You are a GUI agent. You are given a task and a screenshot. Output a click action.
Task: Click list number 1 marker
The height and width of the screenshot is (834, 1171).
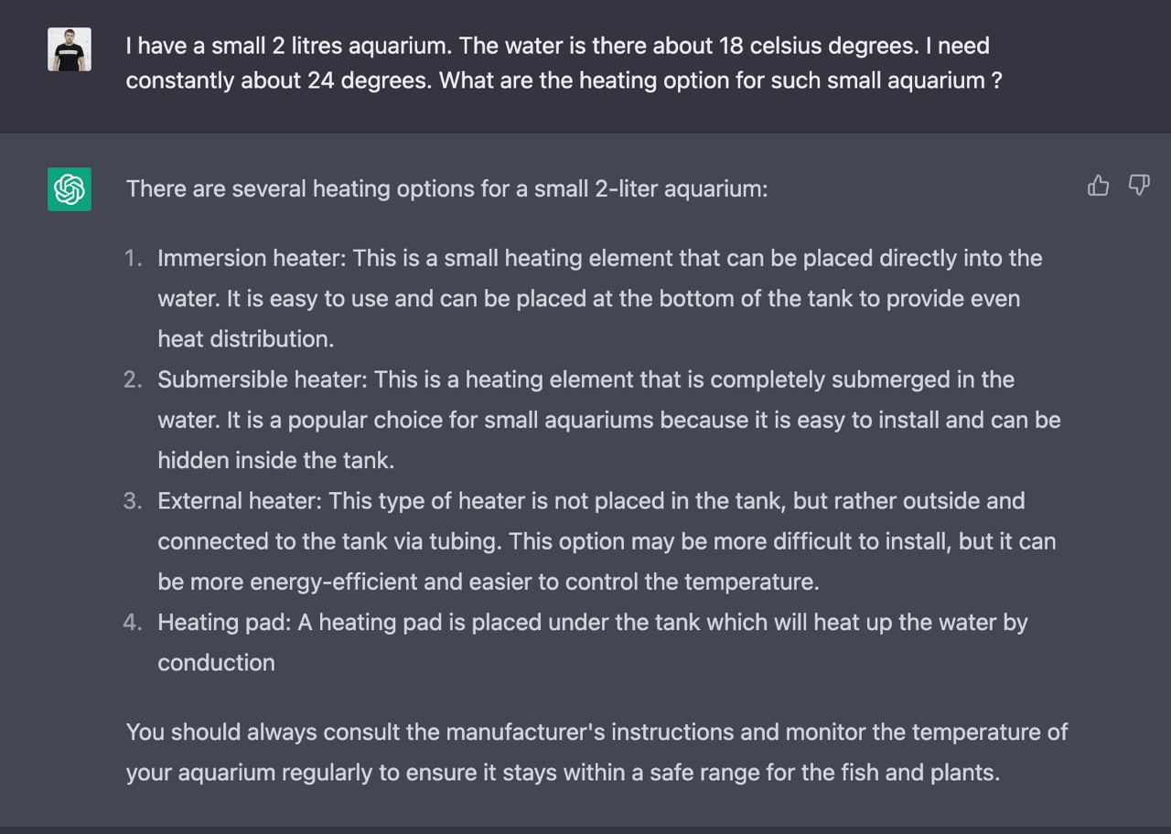[x=134, y=259]
